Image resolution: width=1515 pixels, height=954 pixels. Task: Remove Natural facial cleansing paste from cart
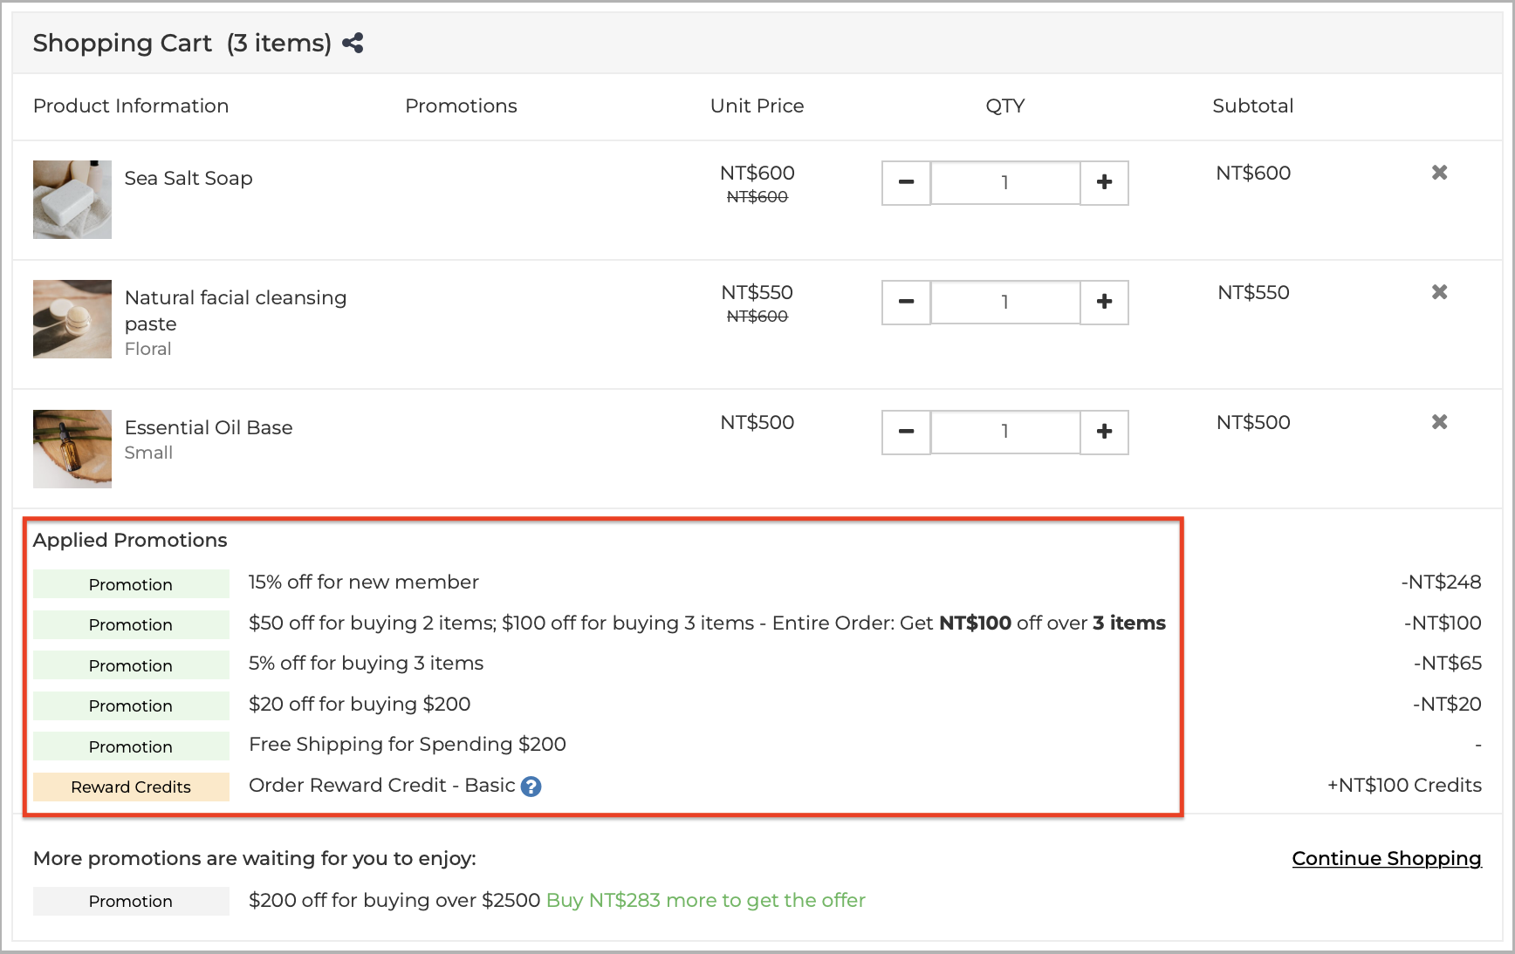pyautogui.click(x=1439, y=292)
